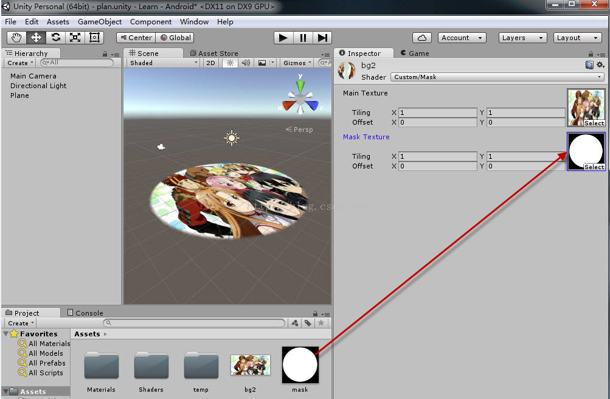Screen dimensions: 610x399
Task: Switch to the Console tab
Action: coord(85,313)
